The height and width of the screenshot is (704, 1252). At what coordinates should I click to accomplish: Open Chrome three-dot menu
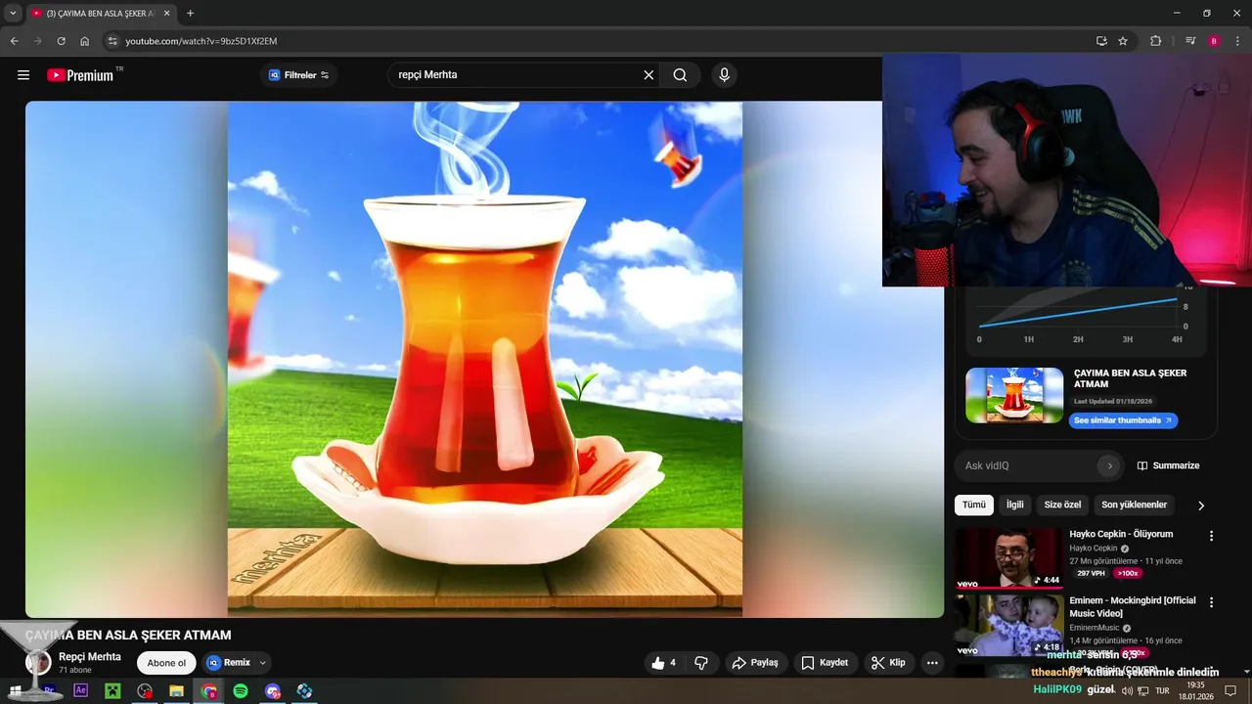coord(1237,41)
